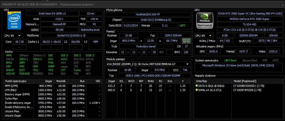Click the 18 / 36 core count field
Viewport: 285px width, 121px height.
click(20, 42)
